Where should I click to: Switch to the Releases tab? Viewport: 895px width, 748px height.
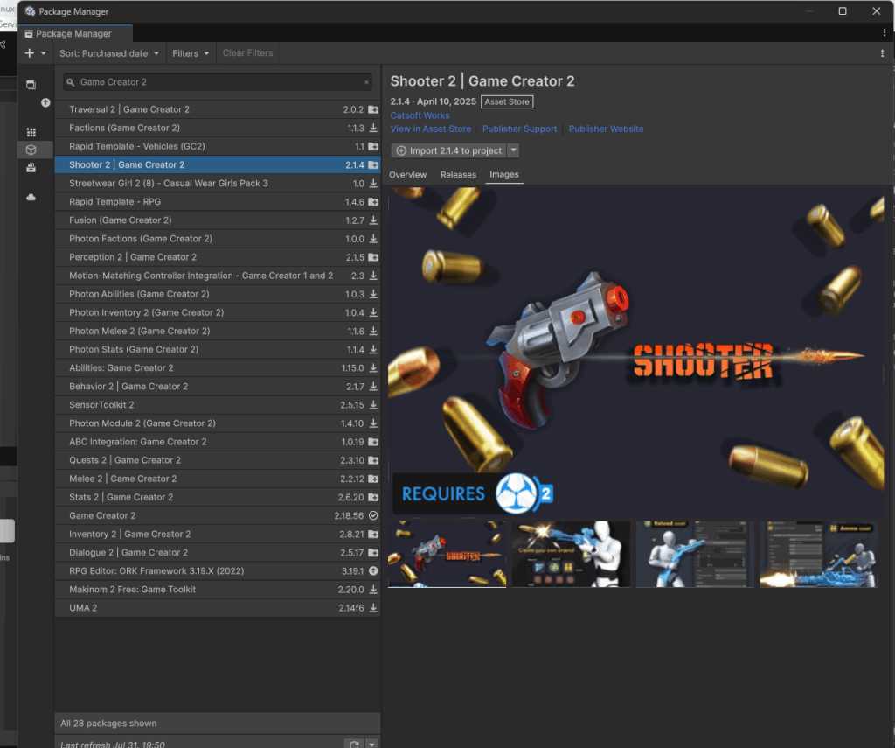click(x=458, y=175)
